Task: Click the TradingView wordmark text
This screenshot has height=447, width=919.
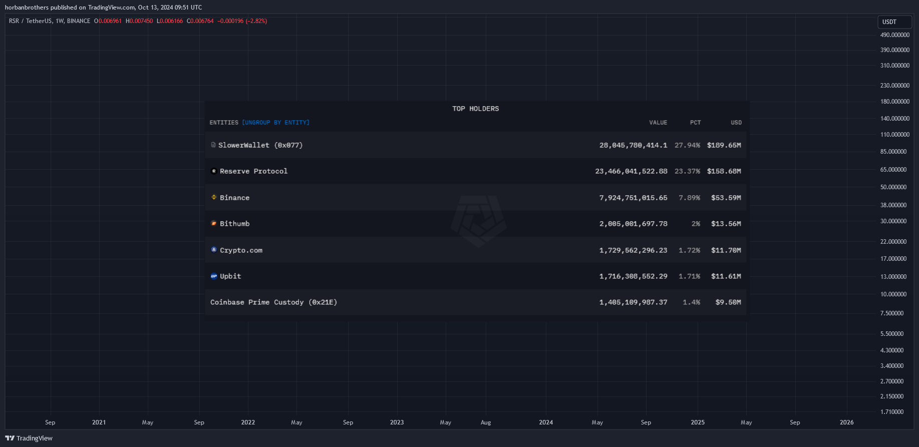Action: click(x=35, y=438)
